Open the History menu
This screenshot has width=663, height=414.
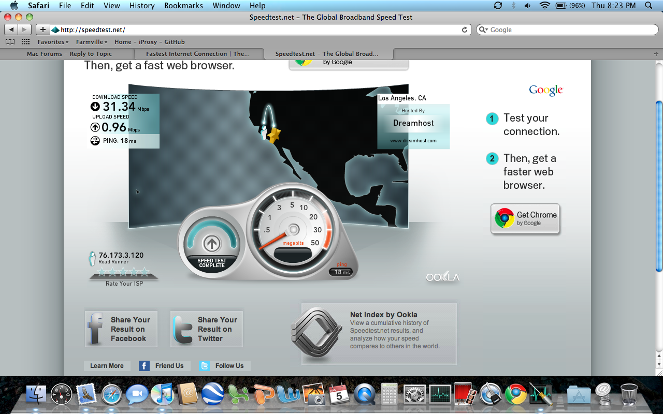(x=142, y=6)
